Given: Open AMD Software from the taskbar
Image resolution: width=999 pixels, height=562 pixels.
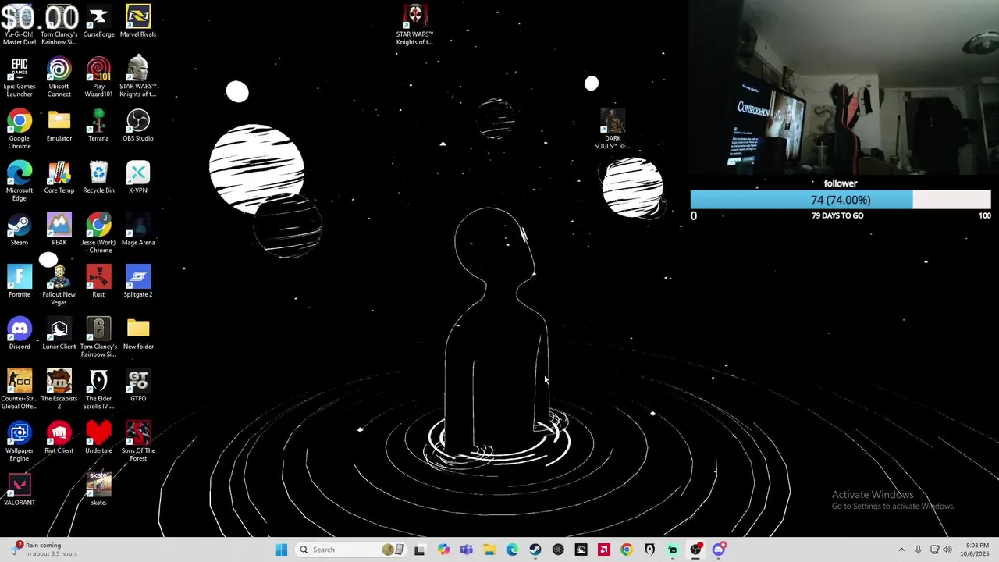Looking at the screenshot, I should pos(604,550).
